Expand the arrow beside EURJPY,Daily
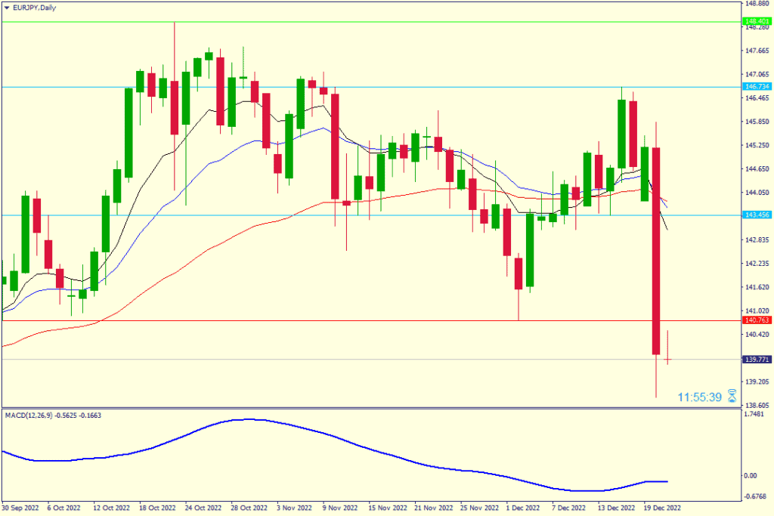Screen dimensions: 774x516 (x=6, y=7)
